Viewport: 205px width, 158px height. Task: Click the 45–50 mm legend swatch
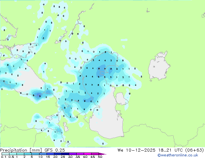(x=95, y=154)
